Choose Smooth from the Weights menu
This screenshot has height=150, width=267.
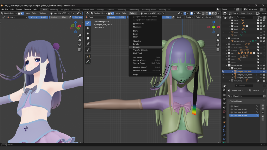click(136, 47)
